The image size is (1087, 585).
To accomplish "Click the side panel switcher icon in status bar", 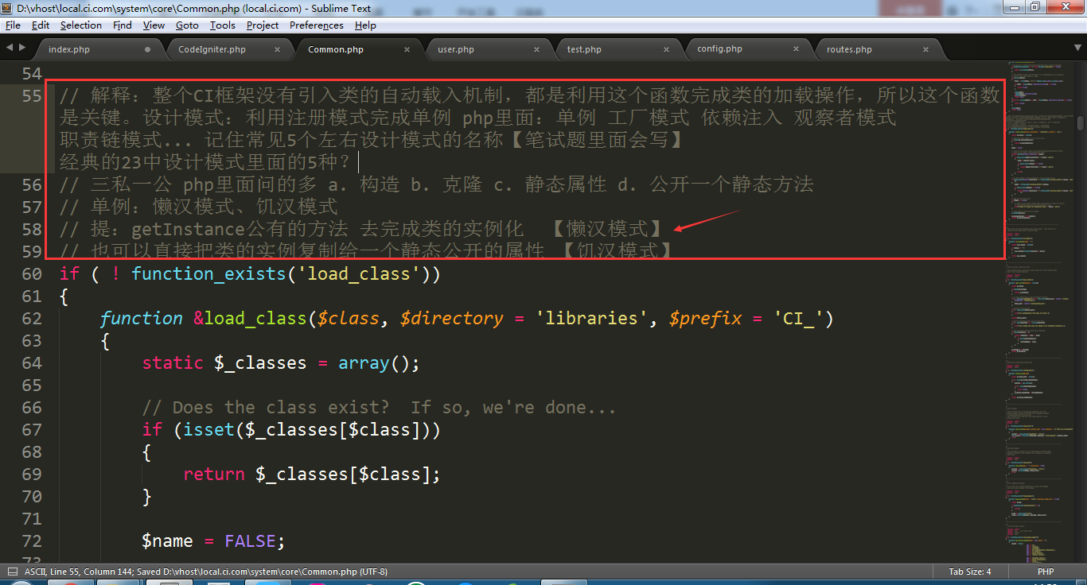I will click(13, 571).
